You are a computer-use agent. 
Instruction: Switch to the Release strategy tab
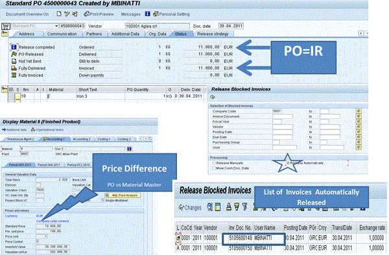coord(213,34)
